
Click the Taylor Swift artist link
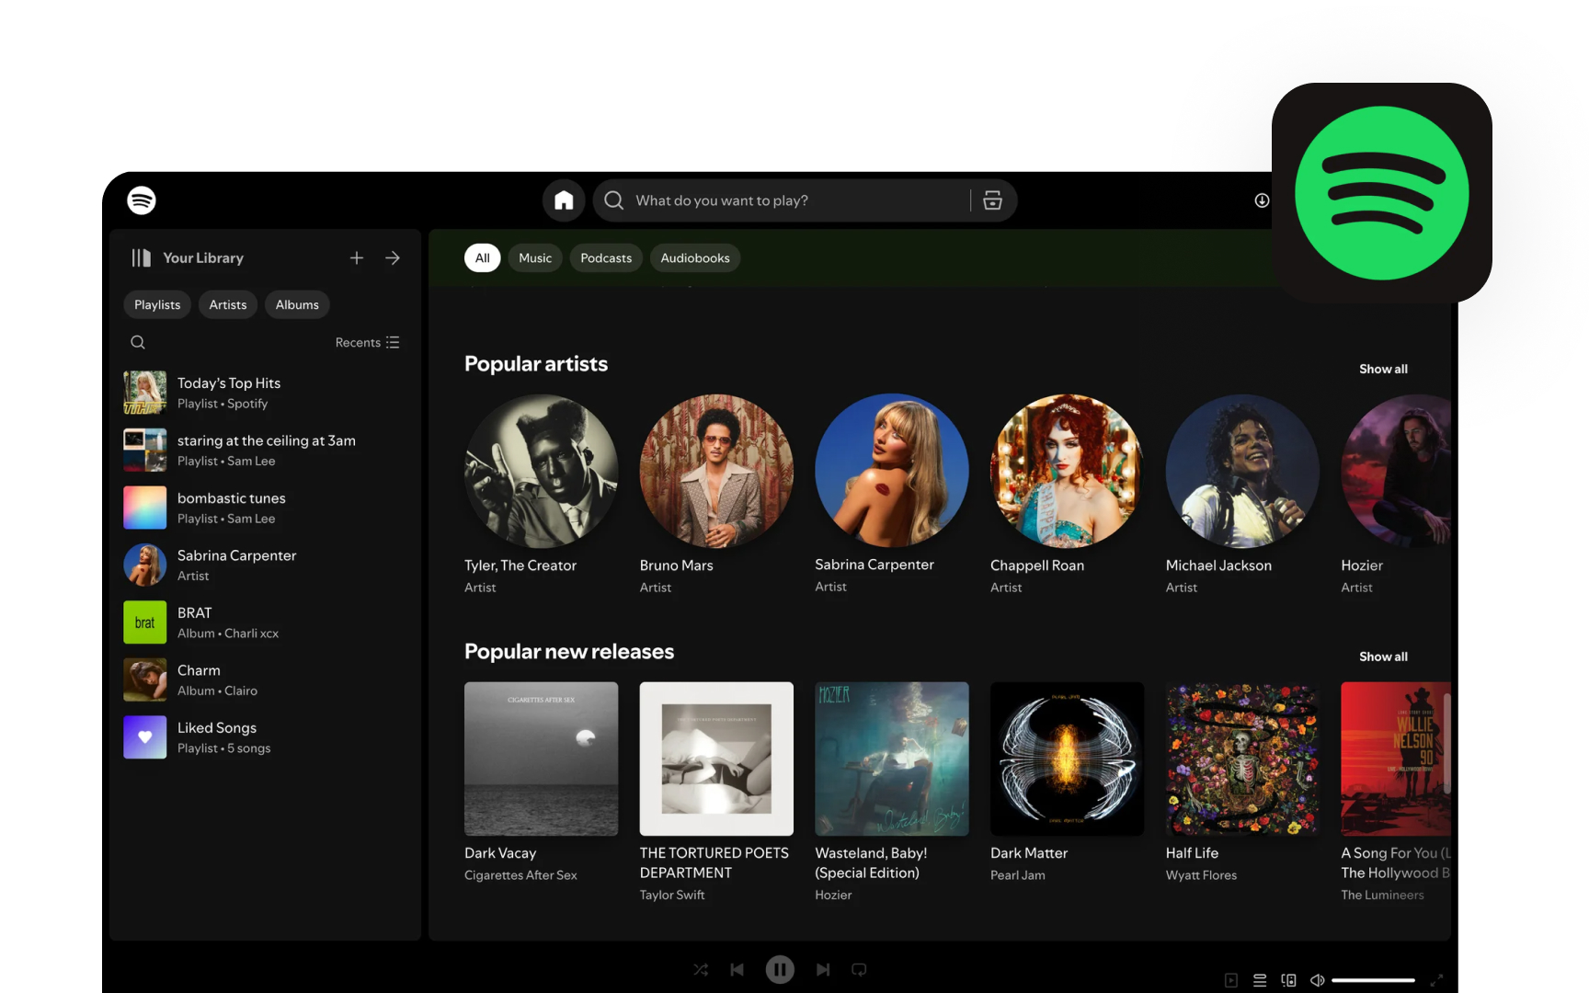click(672, 895)
